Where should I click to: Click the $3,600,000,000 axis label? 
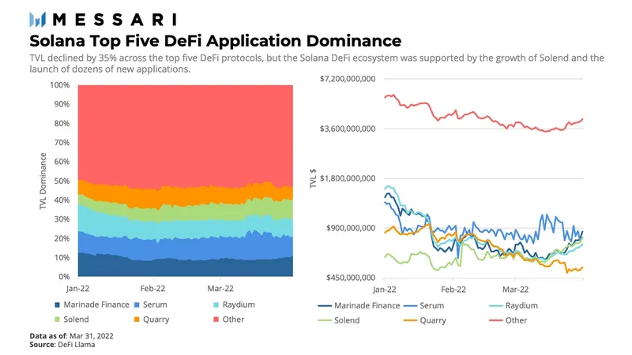(348, 129)
